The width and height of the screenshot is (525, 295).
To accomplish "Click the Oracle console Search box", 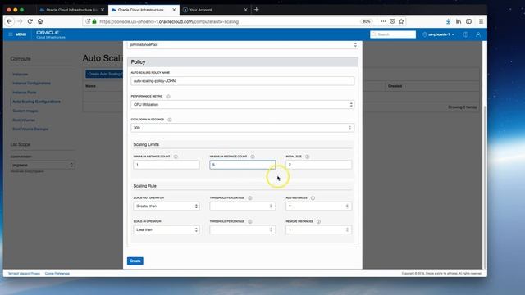I will 393,34.
